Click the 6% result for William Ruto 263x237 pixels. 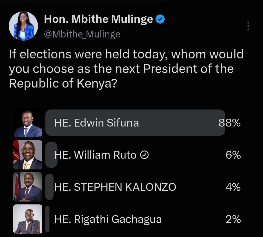point(233,155)
